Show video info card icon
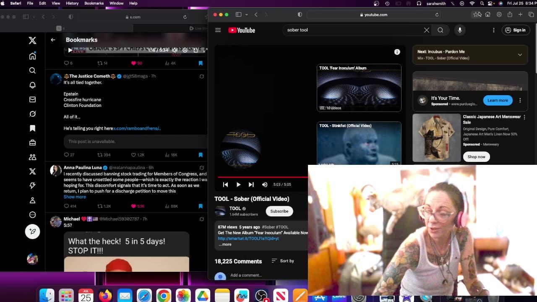 click(397, 52)
